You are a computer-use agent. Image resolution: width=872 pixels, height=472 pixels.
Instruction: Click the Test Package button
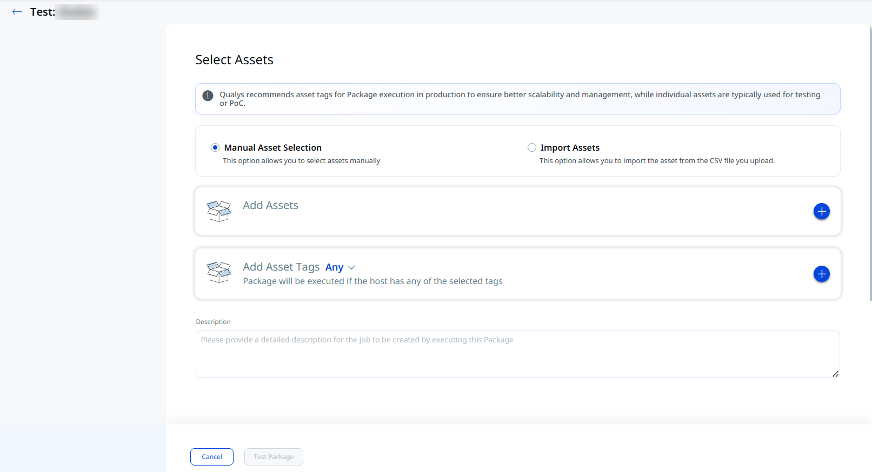pos(274,457)
